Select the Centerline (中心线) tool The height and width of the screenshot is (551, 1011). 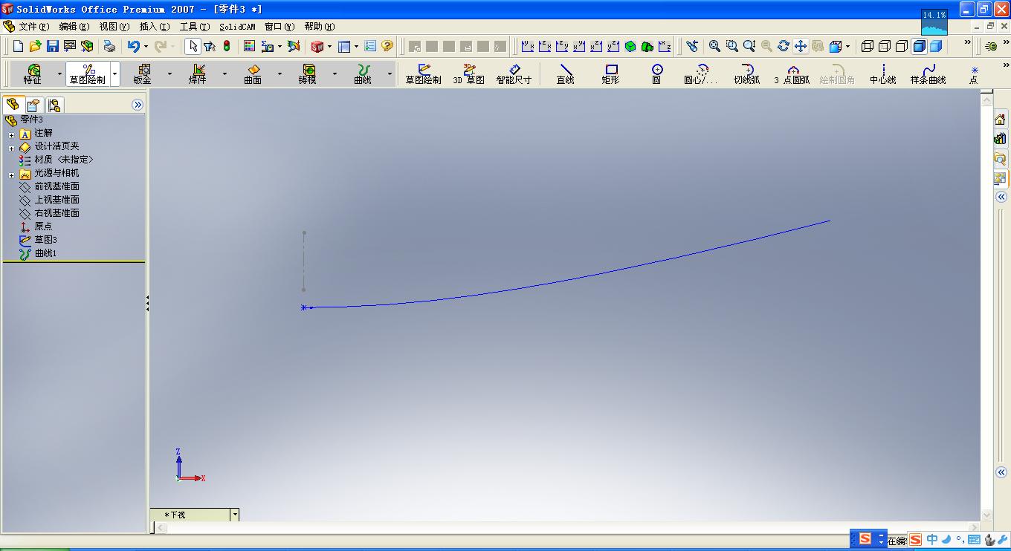pos(883,74)
